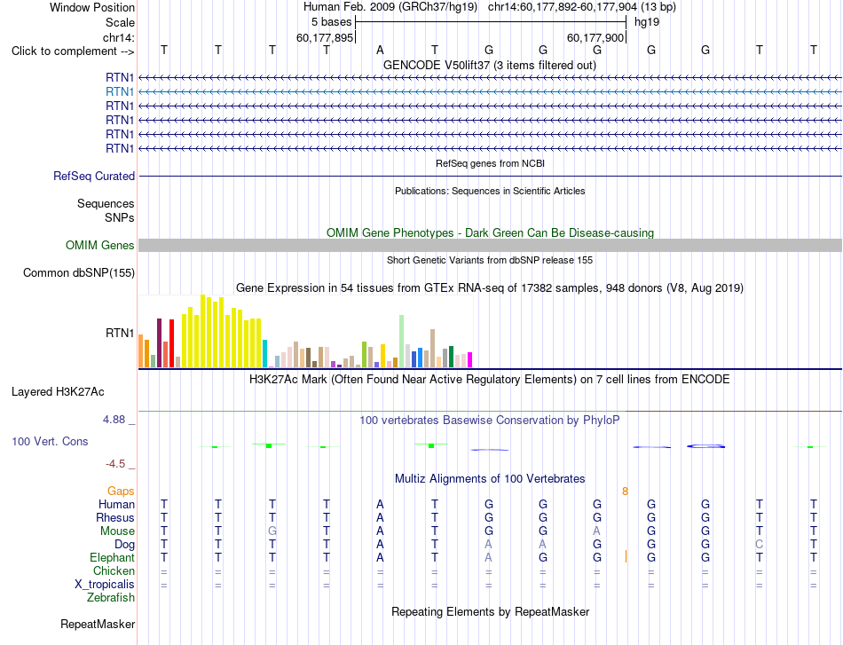The width and height of the screenshot is (843, 645).
Task: Click the Mouse species label
Action: coord(117,531)
